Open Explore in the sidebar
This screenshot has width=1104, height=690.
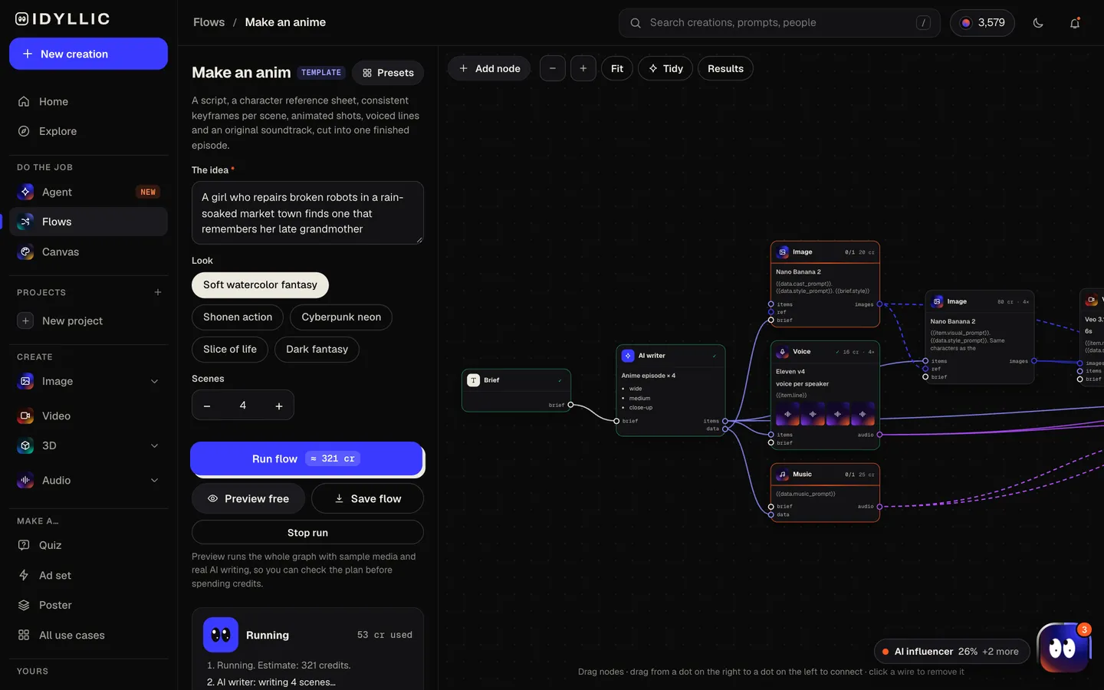point(88,131)
